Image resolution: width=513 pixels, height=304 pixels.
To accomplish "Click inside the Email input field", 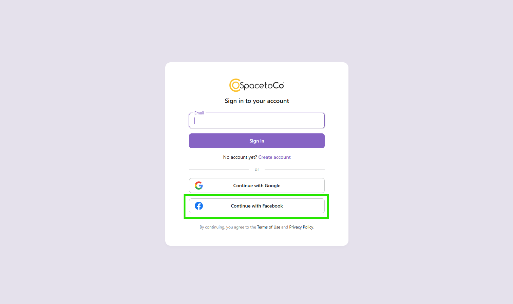I will (x=256, y=121).
